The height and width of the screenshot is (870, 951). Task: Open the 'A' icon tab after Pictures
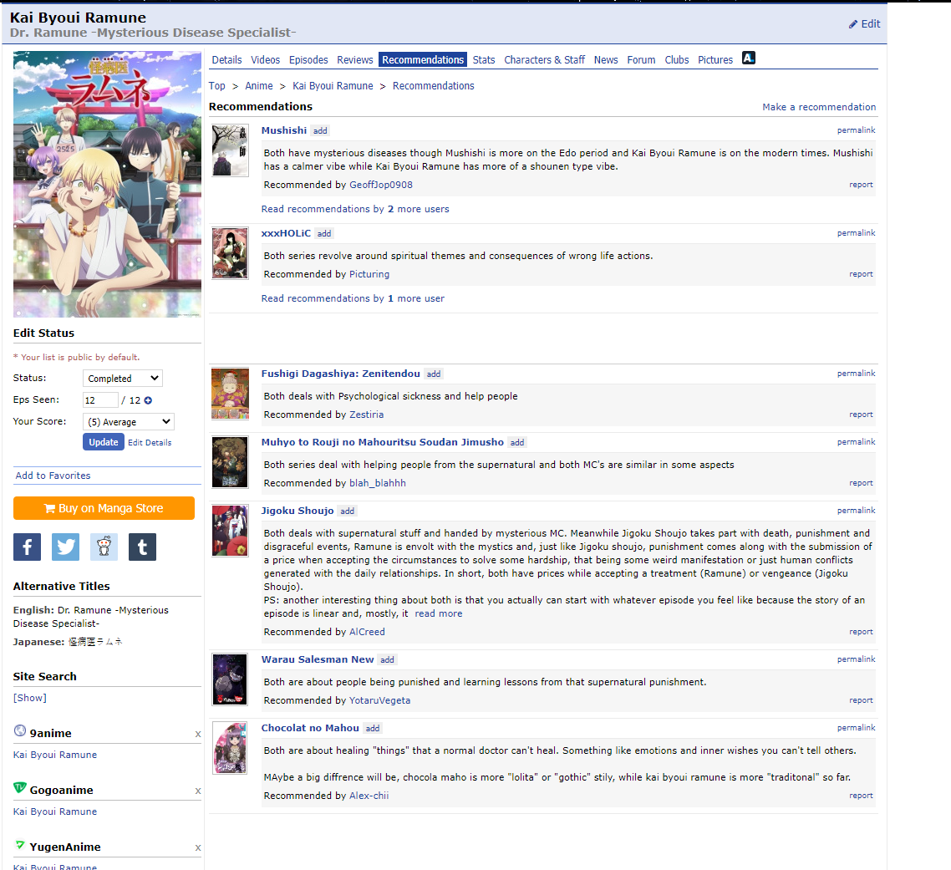coord(749,59)
